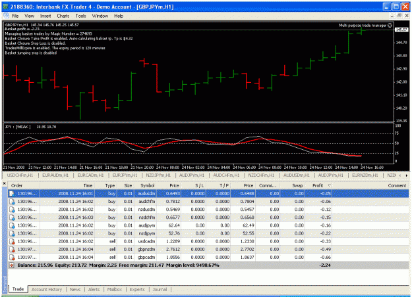This screenshot has width=412, height=297.
Task: Sort orders by the Size column header
Action: (x=125, y=185)
